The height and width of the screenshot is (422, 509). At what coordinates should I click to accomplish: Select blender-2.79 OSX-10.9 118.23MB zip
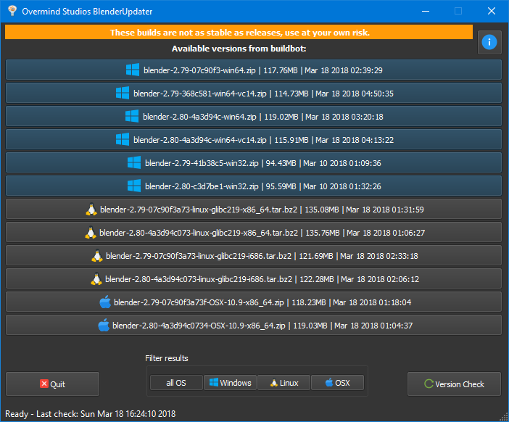coord(254,302)
